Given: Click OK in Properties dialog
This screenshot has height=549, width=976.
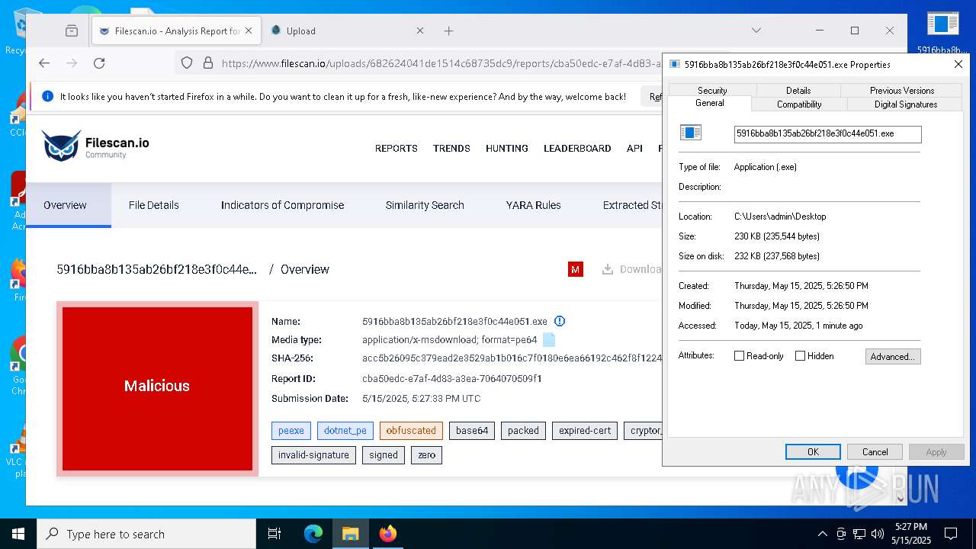Looking at the screenshot, I should pyautogui.click(x=813, y=451).
